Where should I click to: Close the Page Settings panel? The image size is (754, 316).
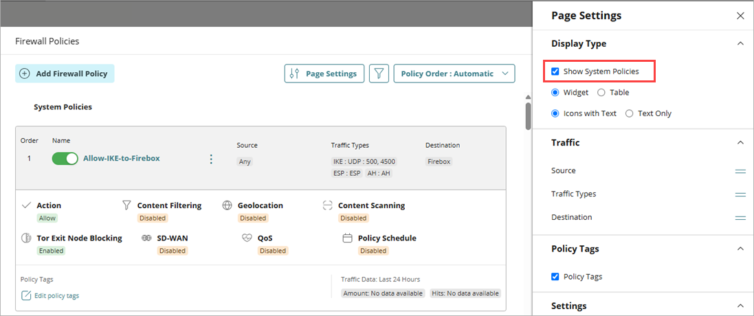pos(740,16)
